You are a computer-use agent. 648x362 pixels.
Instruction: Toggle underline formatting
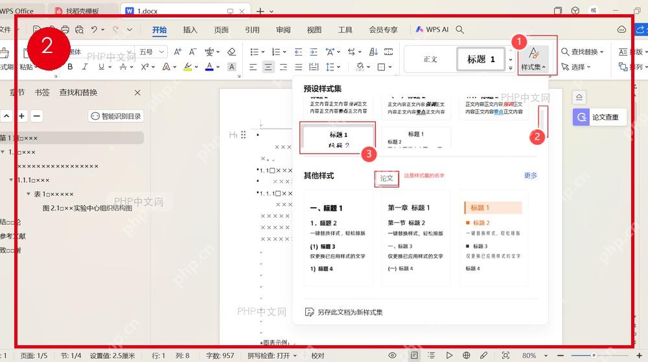pyautogui.click(x=101, y=67)
